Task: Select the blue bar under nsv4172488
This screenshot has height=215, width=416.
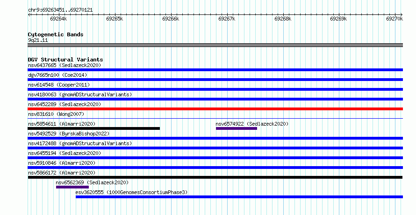Action: tap(215, 148)
